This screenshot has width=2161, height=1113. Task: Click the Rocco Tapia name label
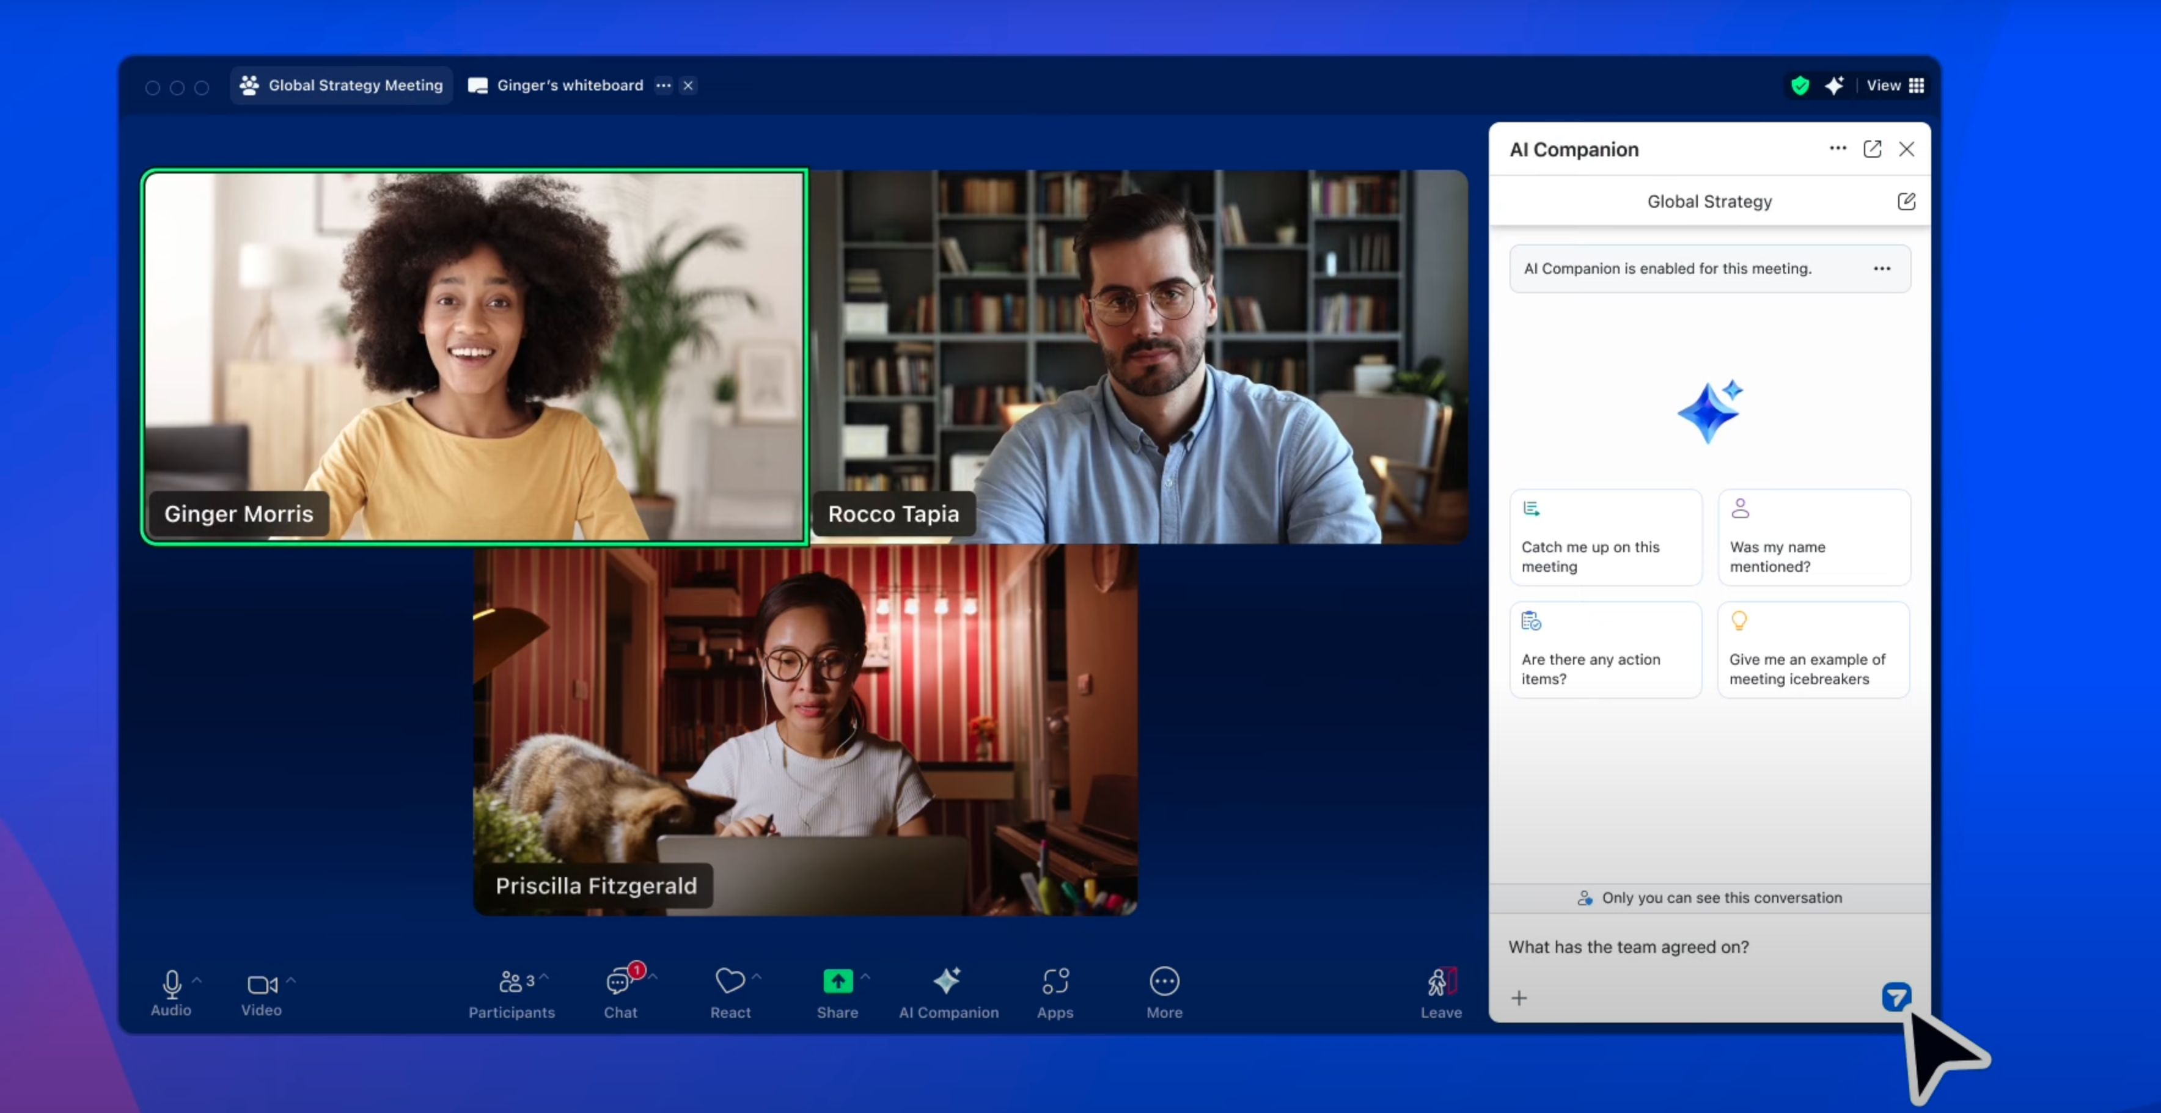tap(893, 514)
